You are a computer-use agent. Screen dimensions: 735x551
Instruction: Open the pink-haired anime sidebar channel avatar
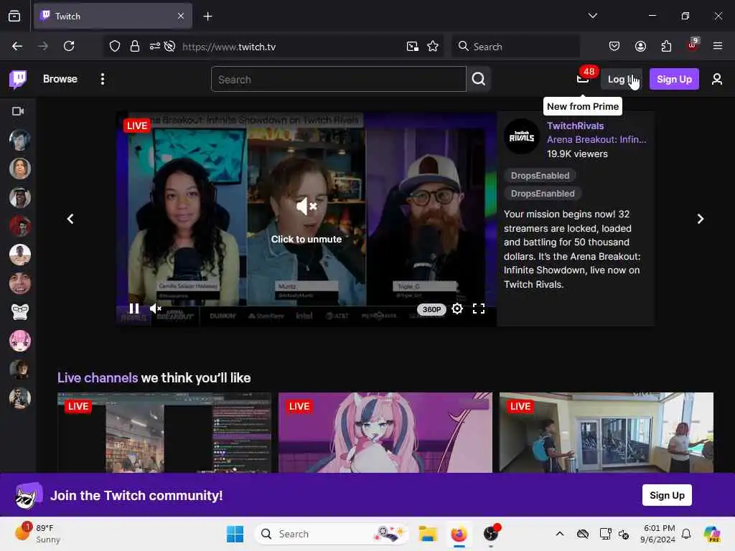click(x=19, y=341)
